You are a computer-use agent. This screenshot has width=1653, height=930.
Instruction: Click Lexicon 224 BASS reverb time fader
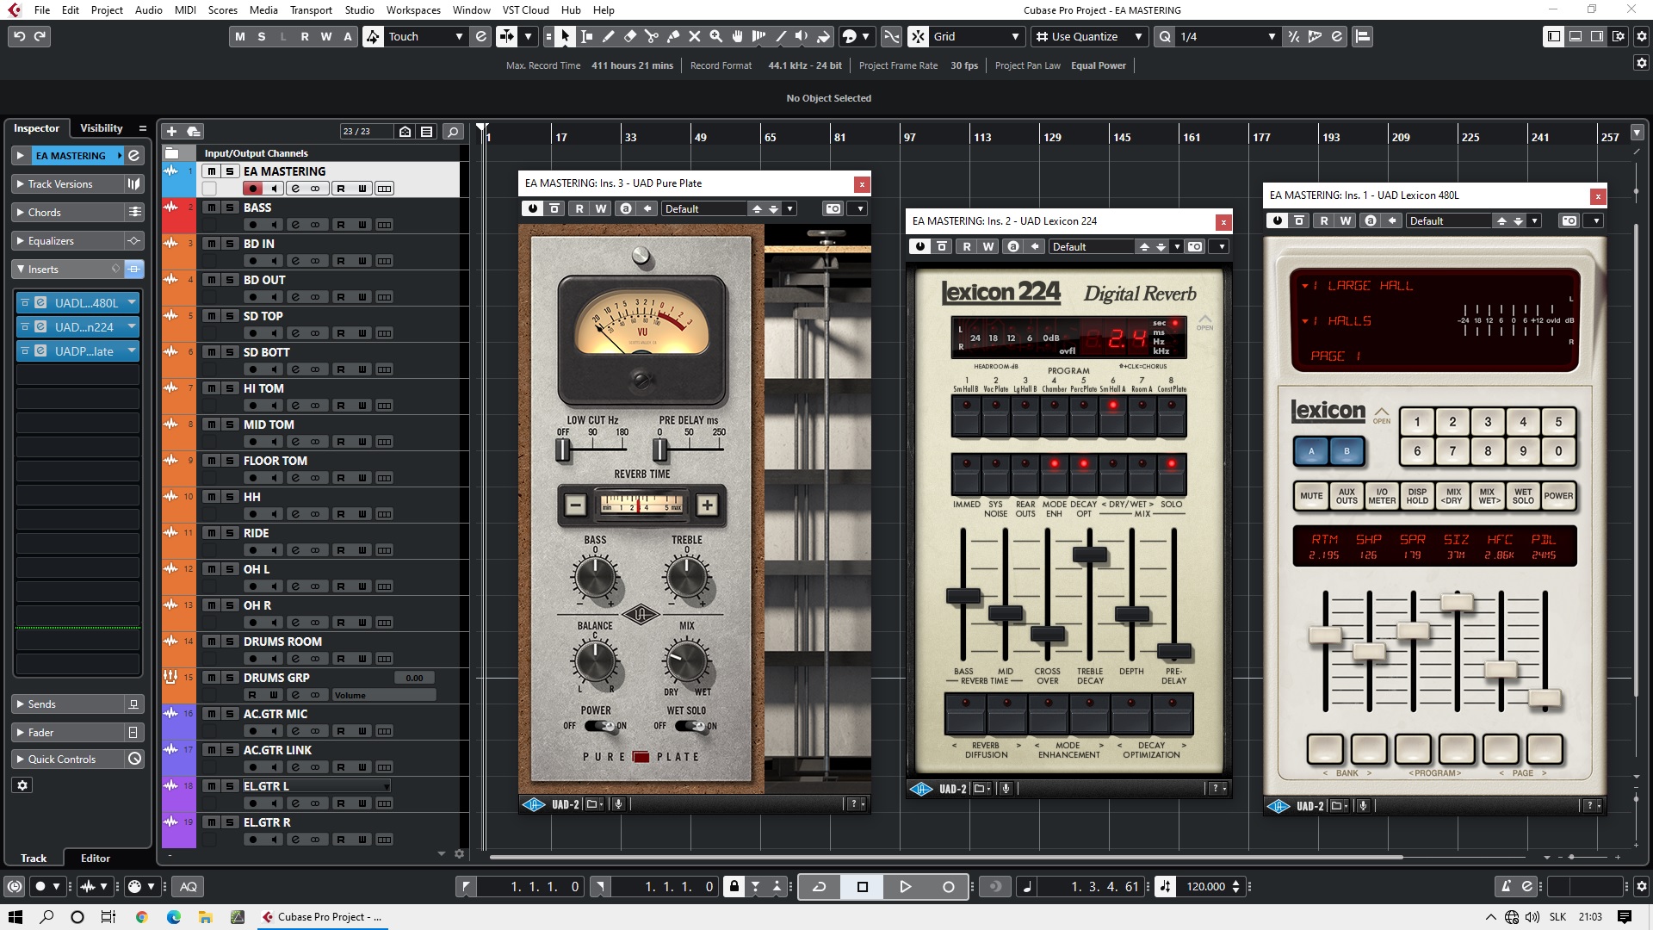[x=963, y=596]
